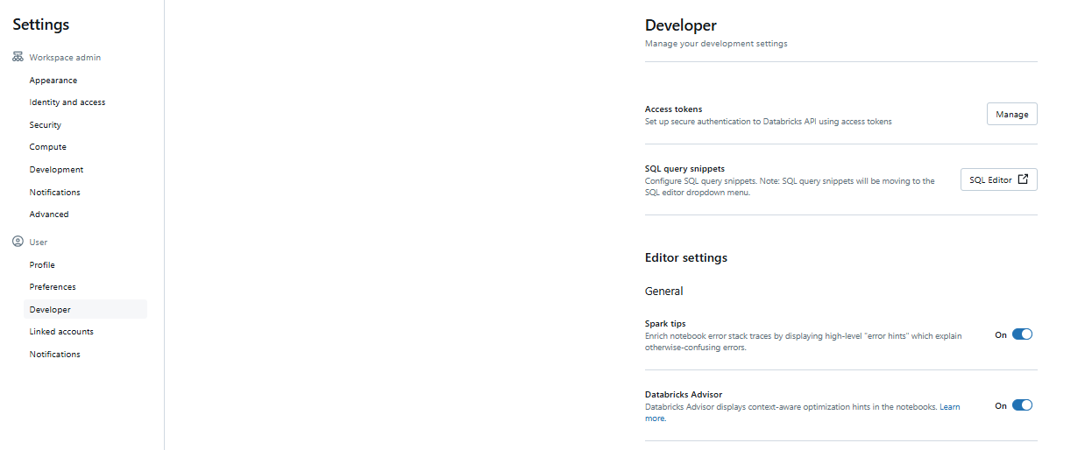The height and width of the screenshot is (450, 1092).
Task: Open the Advanced settings section
Action: (x=49, y=214)
